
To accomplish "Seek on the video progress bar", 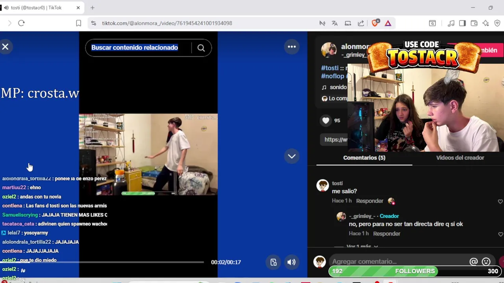I will 102,262.
